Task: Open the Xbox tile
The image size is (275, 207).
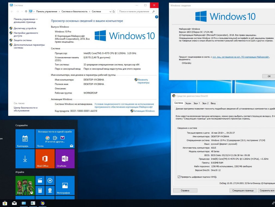Action: [x=25, y=186]
